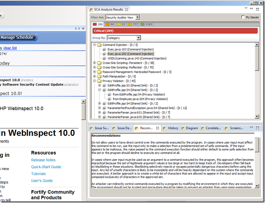
Task: Minimize the SCA Analysis Results panel
Action: point(251,9)
